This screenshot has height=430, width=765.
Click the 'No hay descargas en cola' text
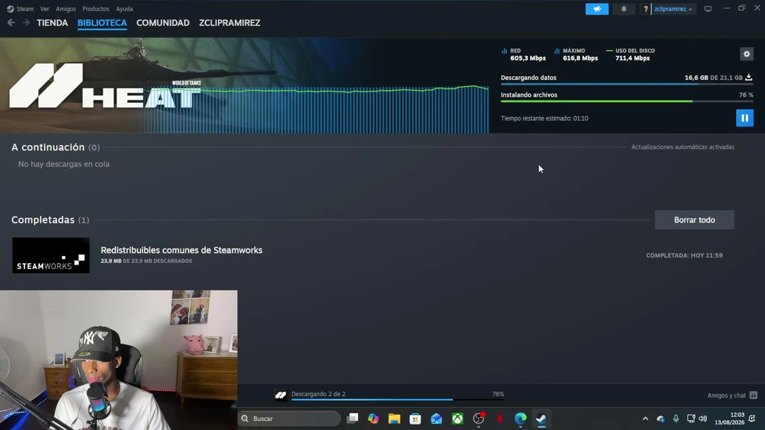[x=64, y=164]
